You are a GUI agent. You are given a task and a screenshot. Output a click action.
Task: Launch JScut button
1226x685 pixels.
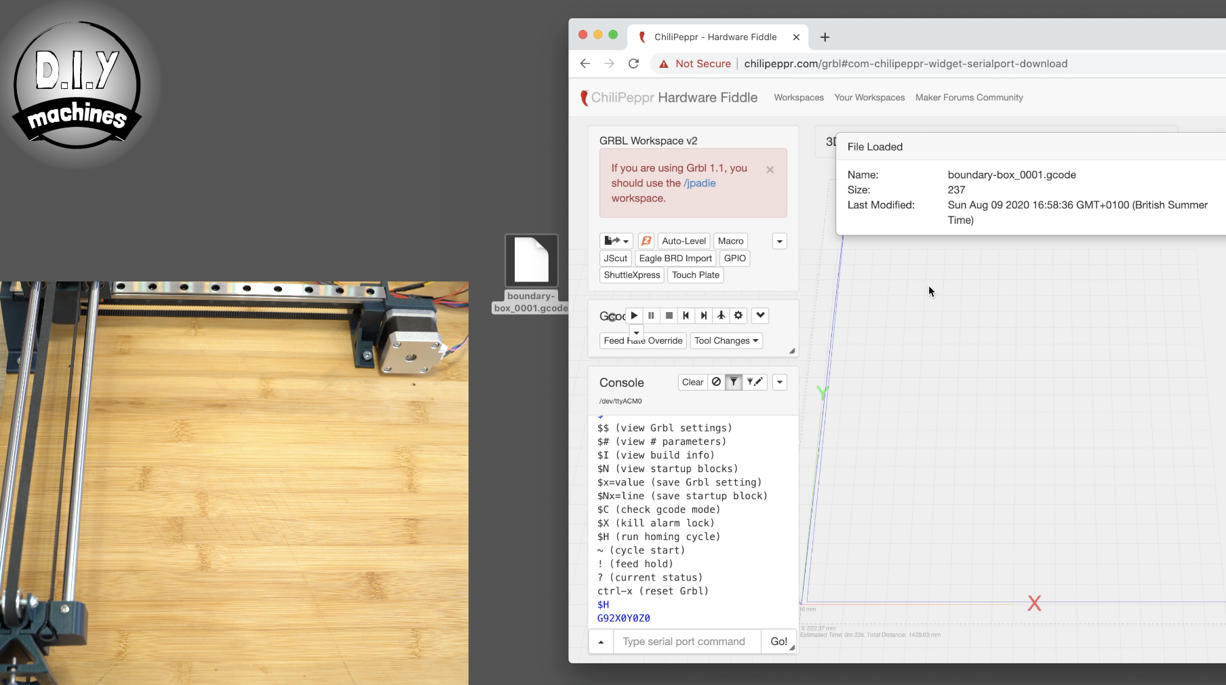coord(616,258)
